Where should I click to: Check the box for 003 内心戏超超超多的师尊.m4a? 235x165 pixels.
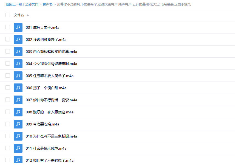pos(8,52)
